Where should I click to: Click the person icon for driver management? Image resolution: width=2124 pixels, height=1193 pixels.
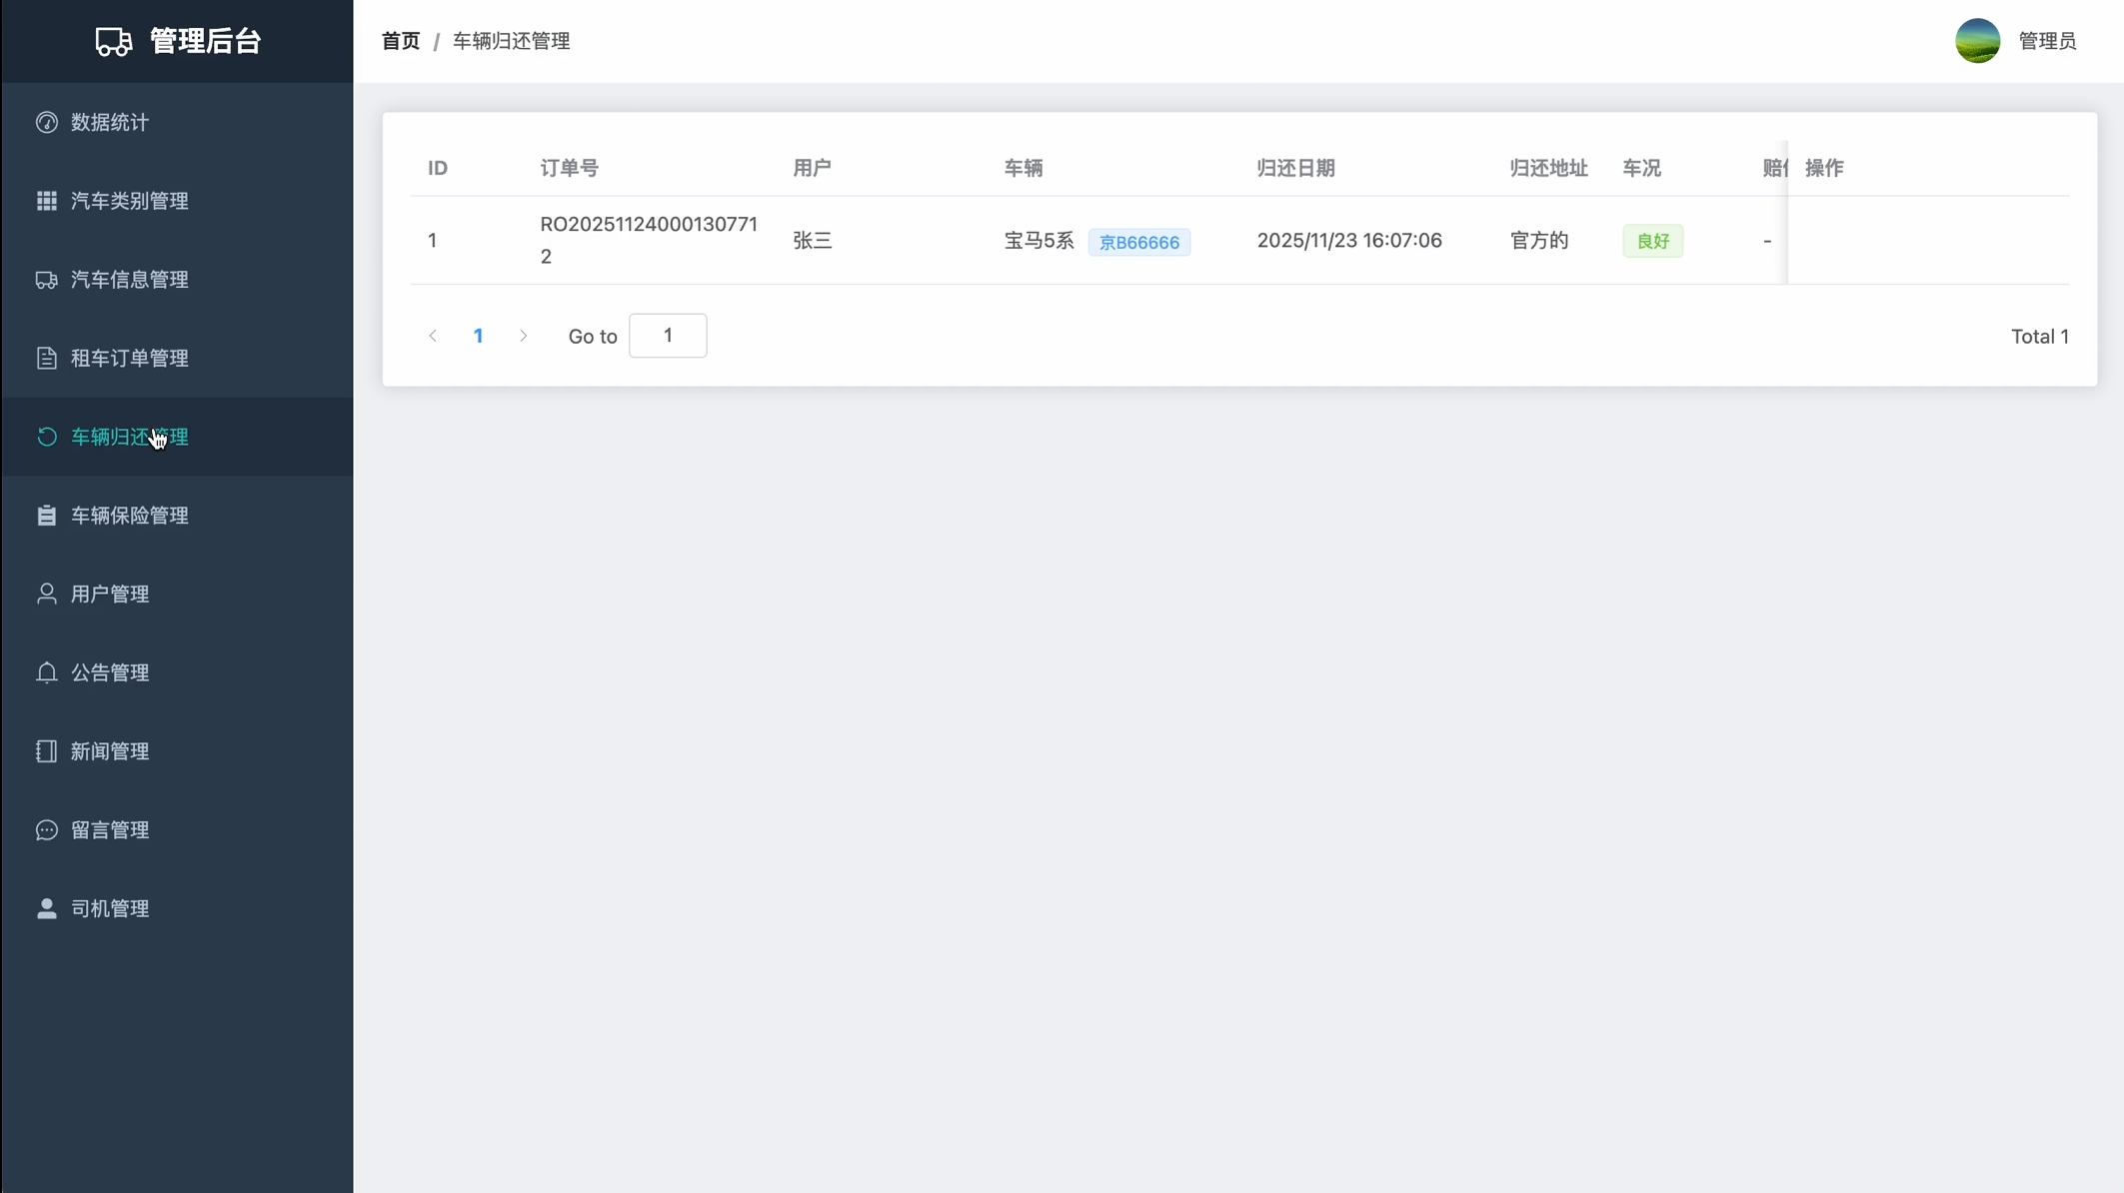pos(47,908)
